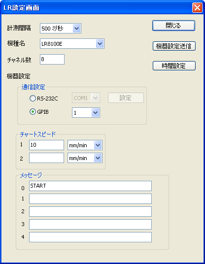Close the LR設定画面 window with X

click(x=197, y=7)
